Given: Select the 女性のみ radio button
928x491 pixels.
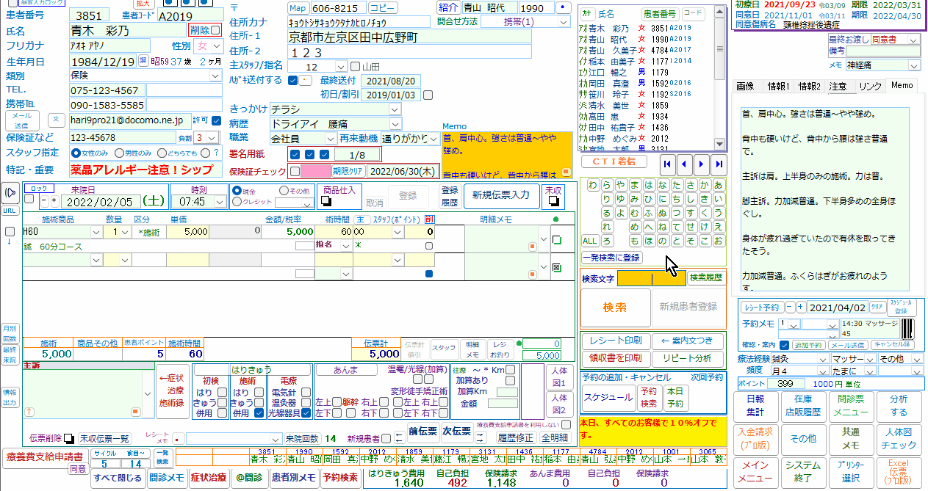Looking at the screenshot, I should 76,153.
